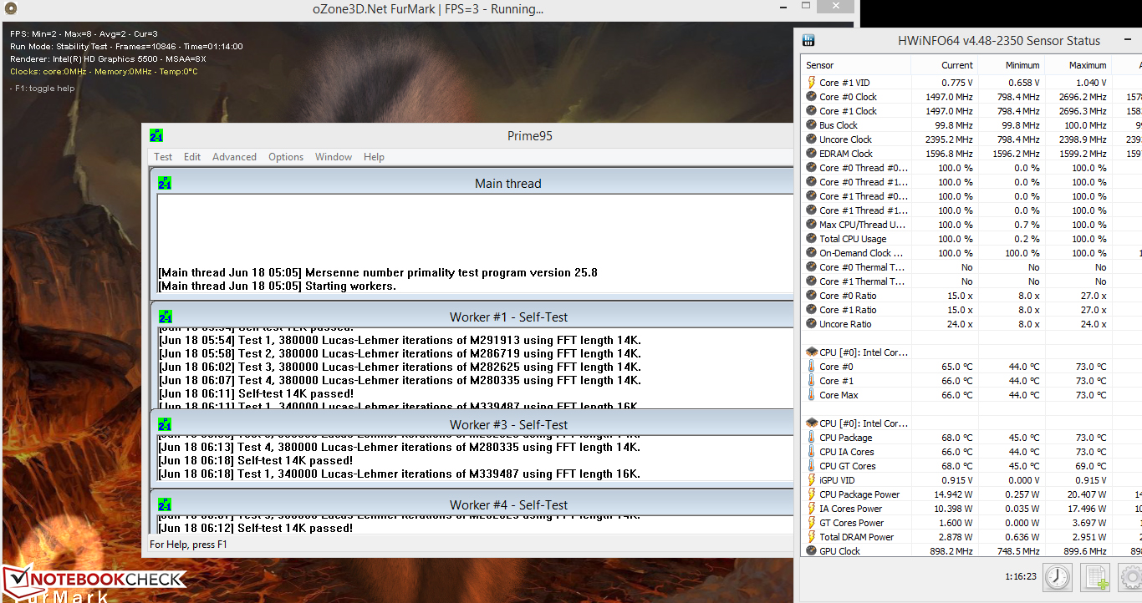Click the clock reset icon in HWiNFO64
The width and height of the screenshot is (1142, 603).
1058,576
